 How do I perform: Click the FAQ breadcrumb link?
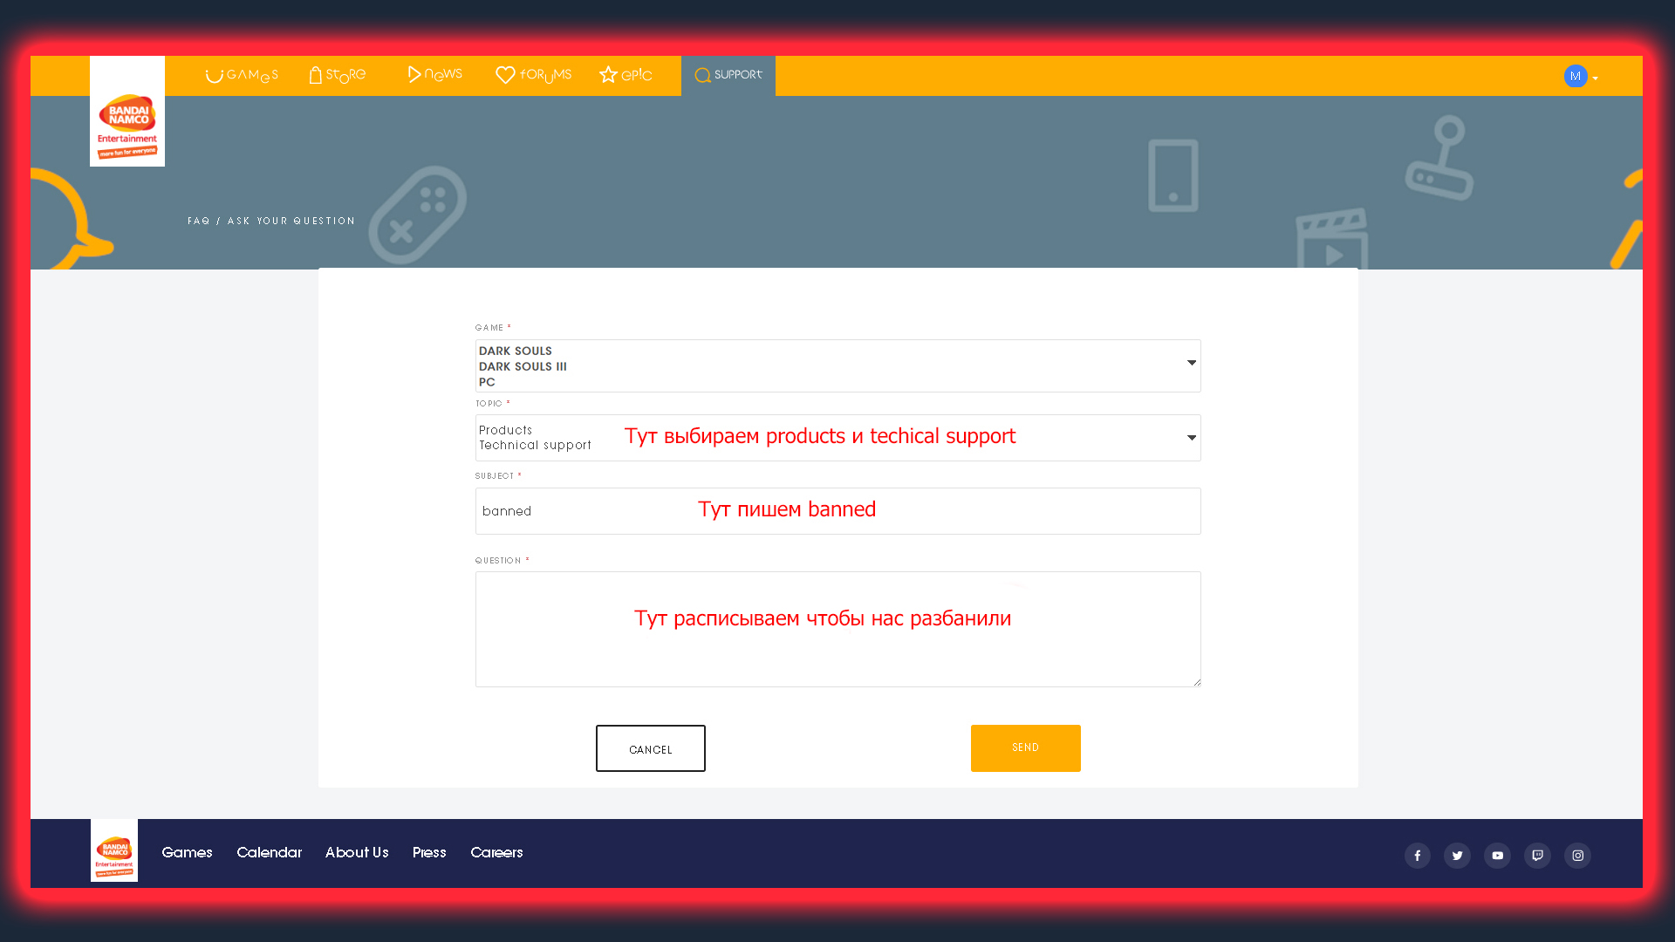[x=198, y=222]
